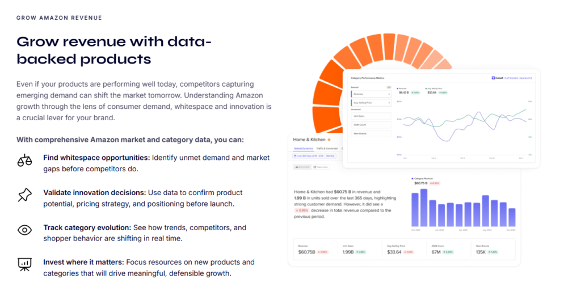
Task: Click the balance scale whitespace opportunities icon
Action: [25, 160]
